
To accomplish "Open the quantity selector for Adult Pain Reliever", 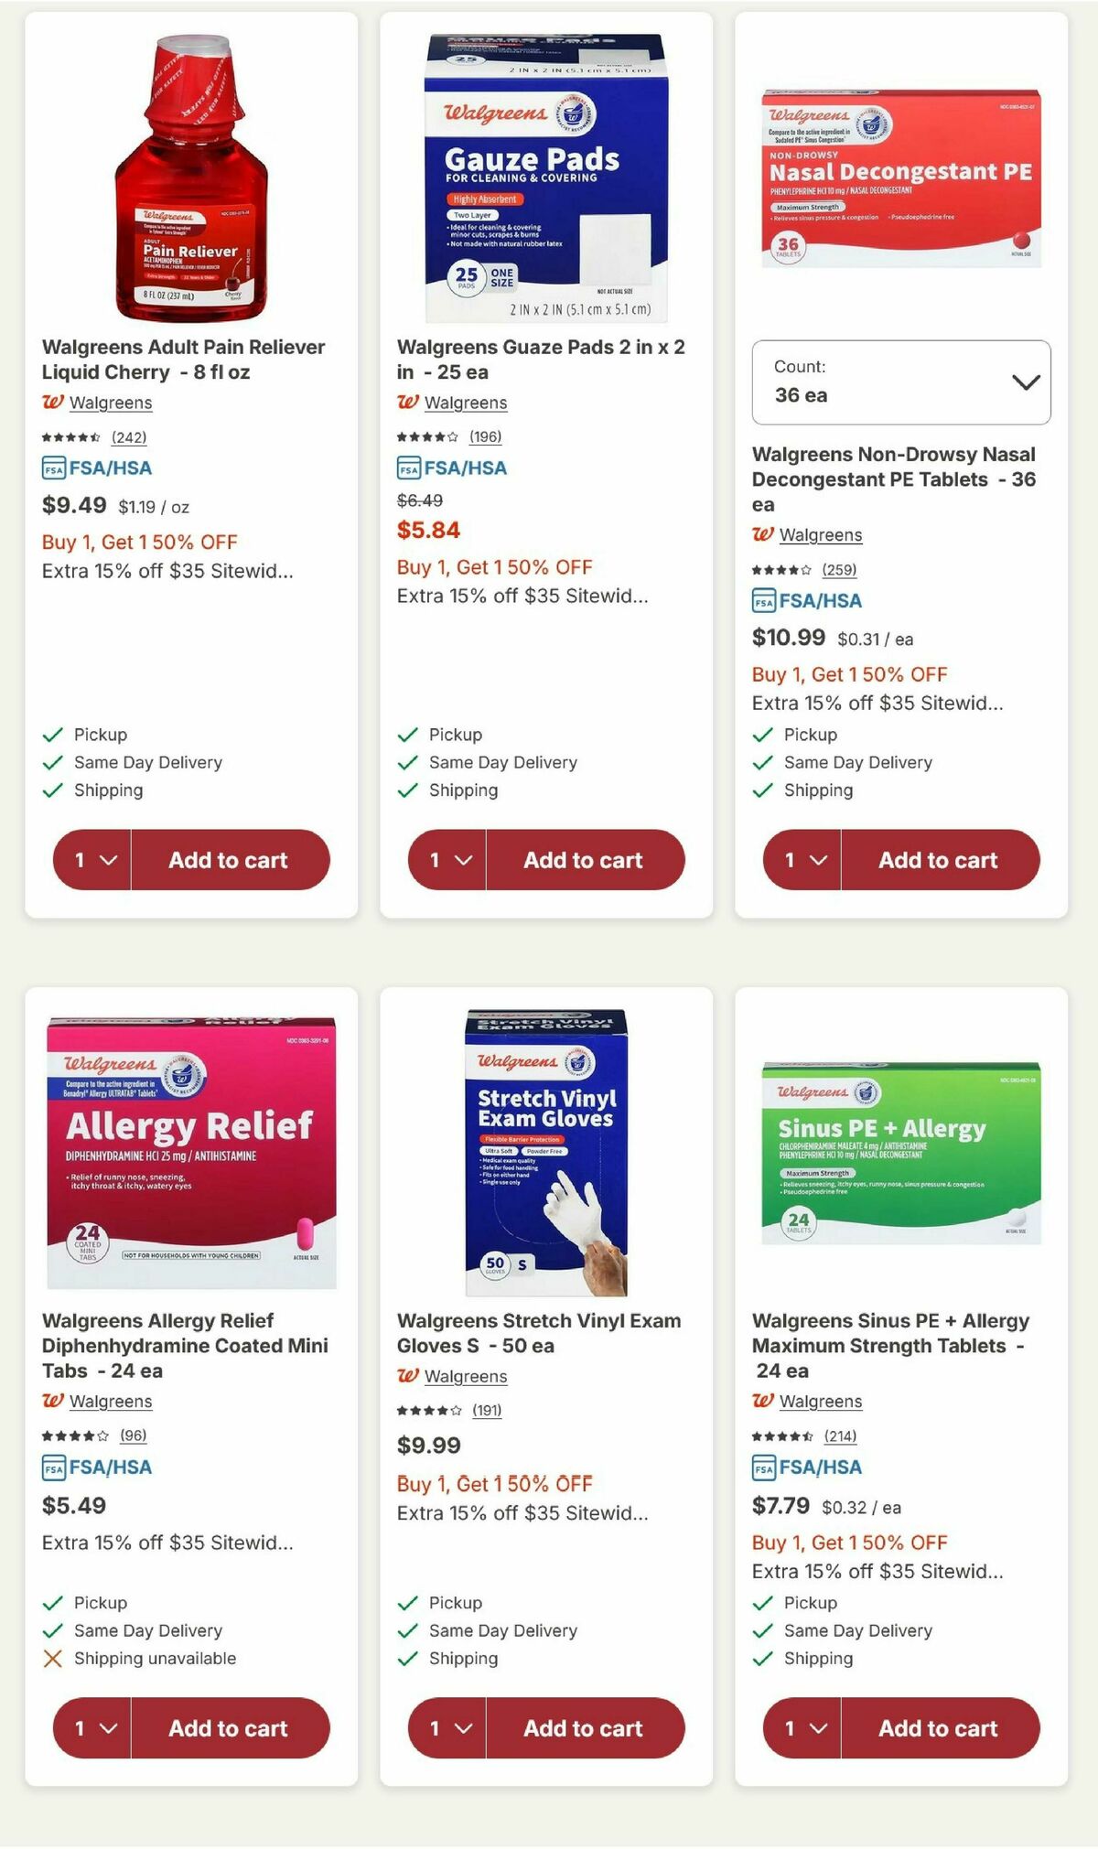I will (x=89, y=859).
